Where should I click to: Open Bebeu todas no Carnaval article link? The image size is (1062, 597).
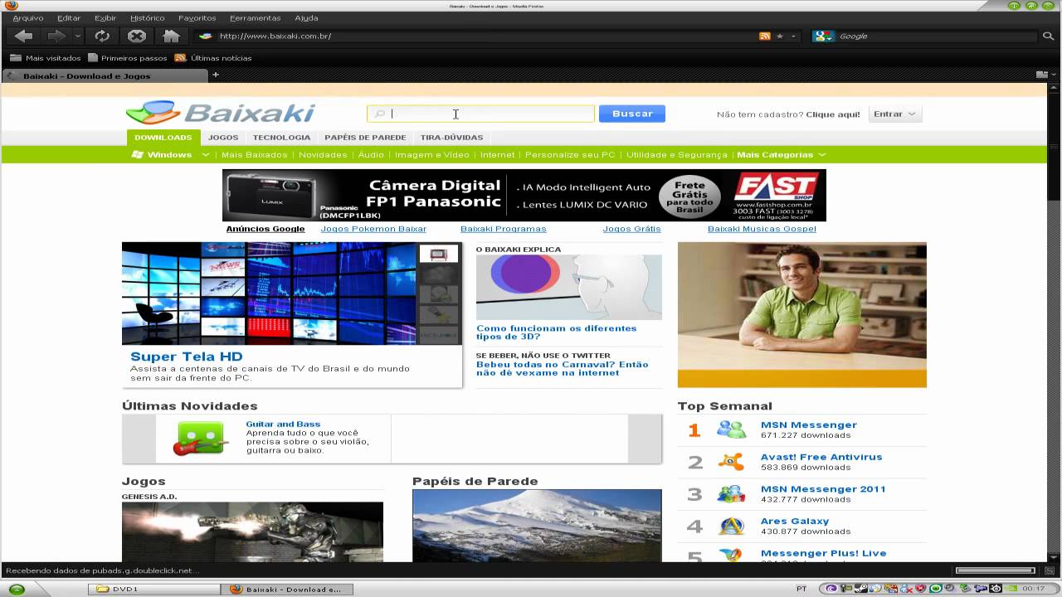coord(562,368)
